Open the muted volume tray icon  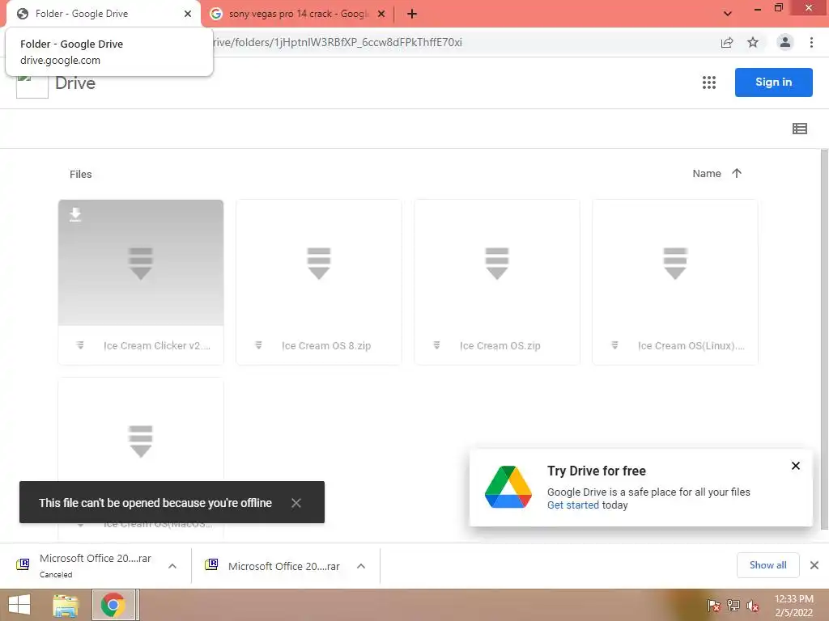pyautogui.click(x=753, y=606)
